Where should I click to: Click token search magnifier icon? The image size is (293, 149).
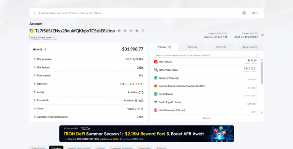pos(257,55)
